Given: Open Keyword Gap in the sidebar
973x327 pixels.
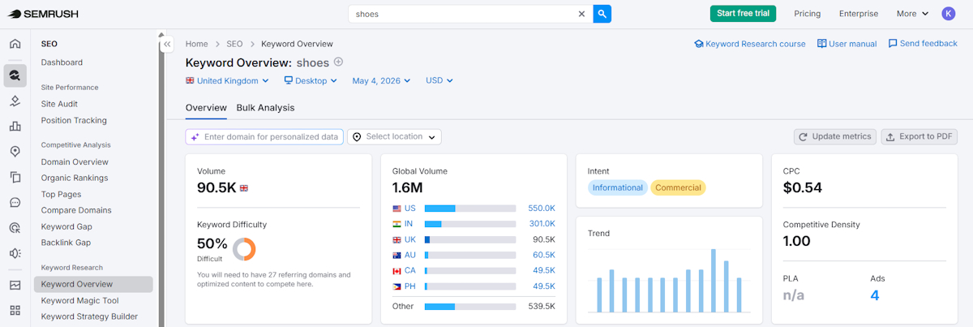Looking at the screenshot, I should 66,226.
